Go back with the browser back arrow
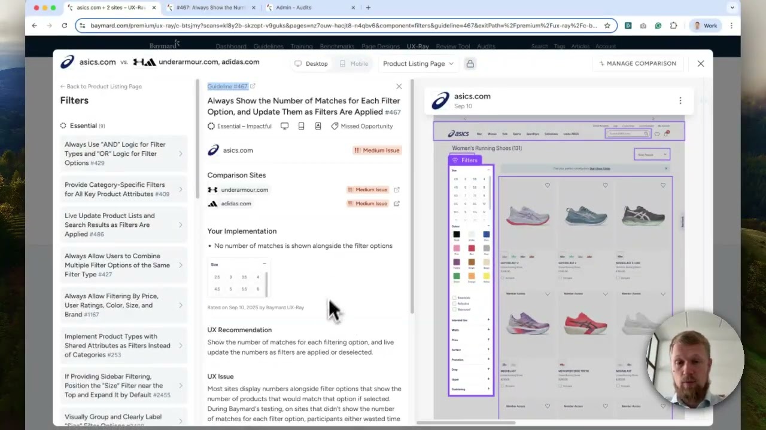 pos(34,26)
